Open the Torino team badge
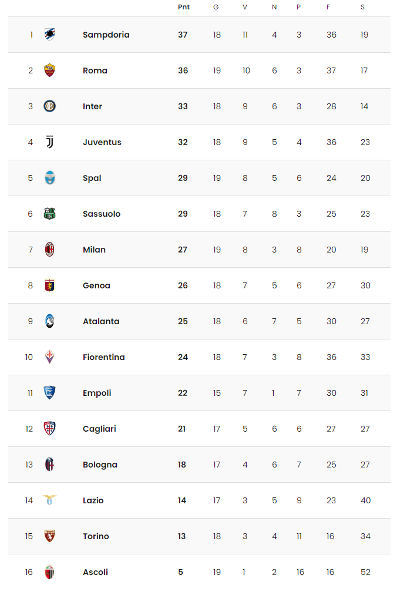Image resolution: width=397 pixels, height=592 pixels. click(49, 536)
